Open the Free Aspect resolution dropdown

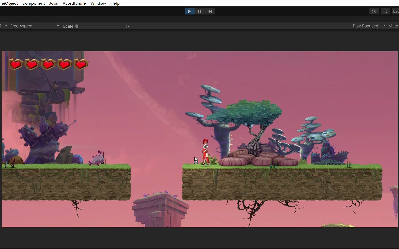[x=35, y=26]
